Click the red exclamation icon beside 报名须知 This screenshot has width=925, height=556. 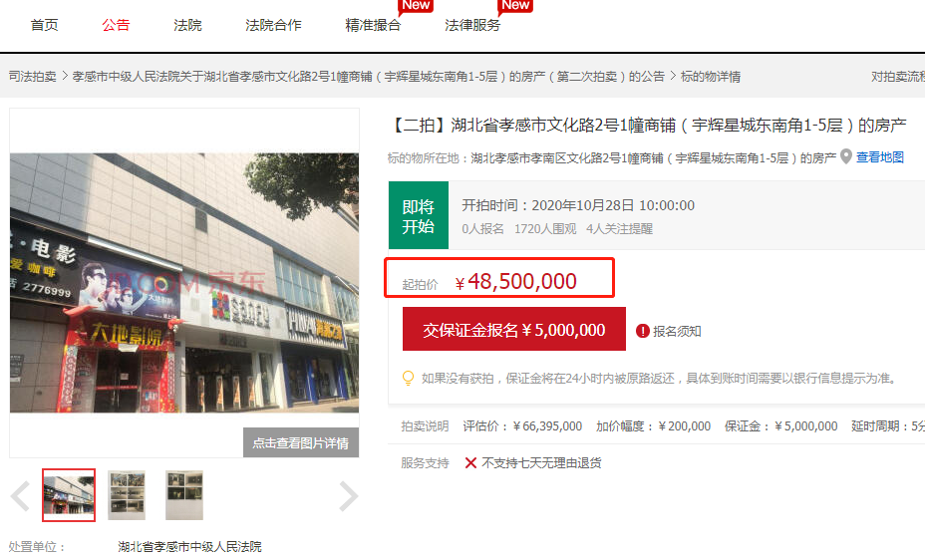[643, 331]
